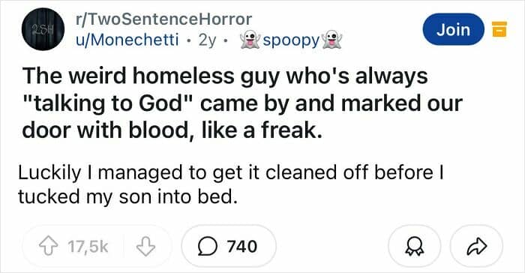
Task: Select the spoopy post flair
Action: 291,40
